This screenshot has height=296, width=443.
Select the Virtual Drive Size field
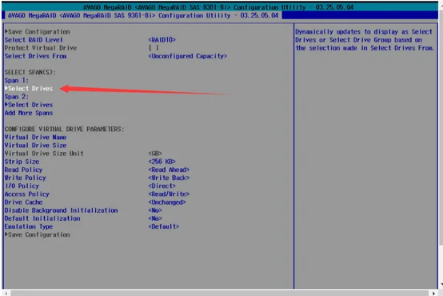tap(36, 146)
